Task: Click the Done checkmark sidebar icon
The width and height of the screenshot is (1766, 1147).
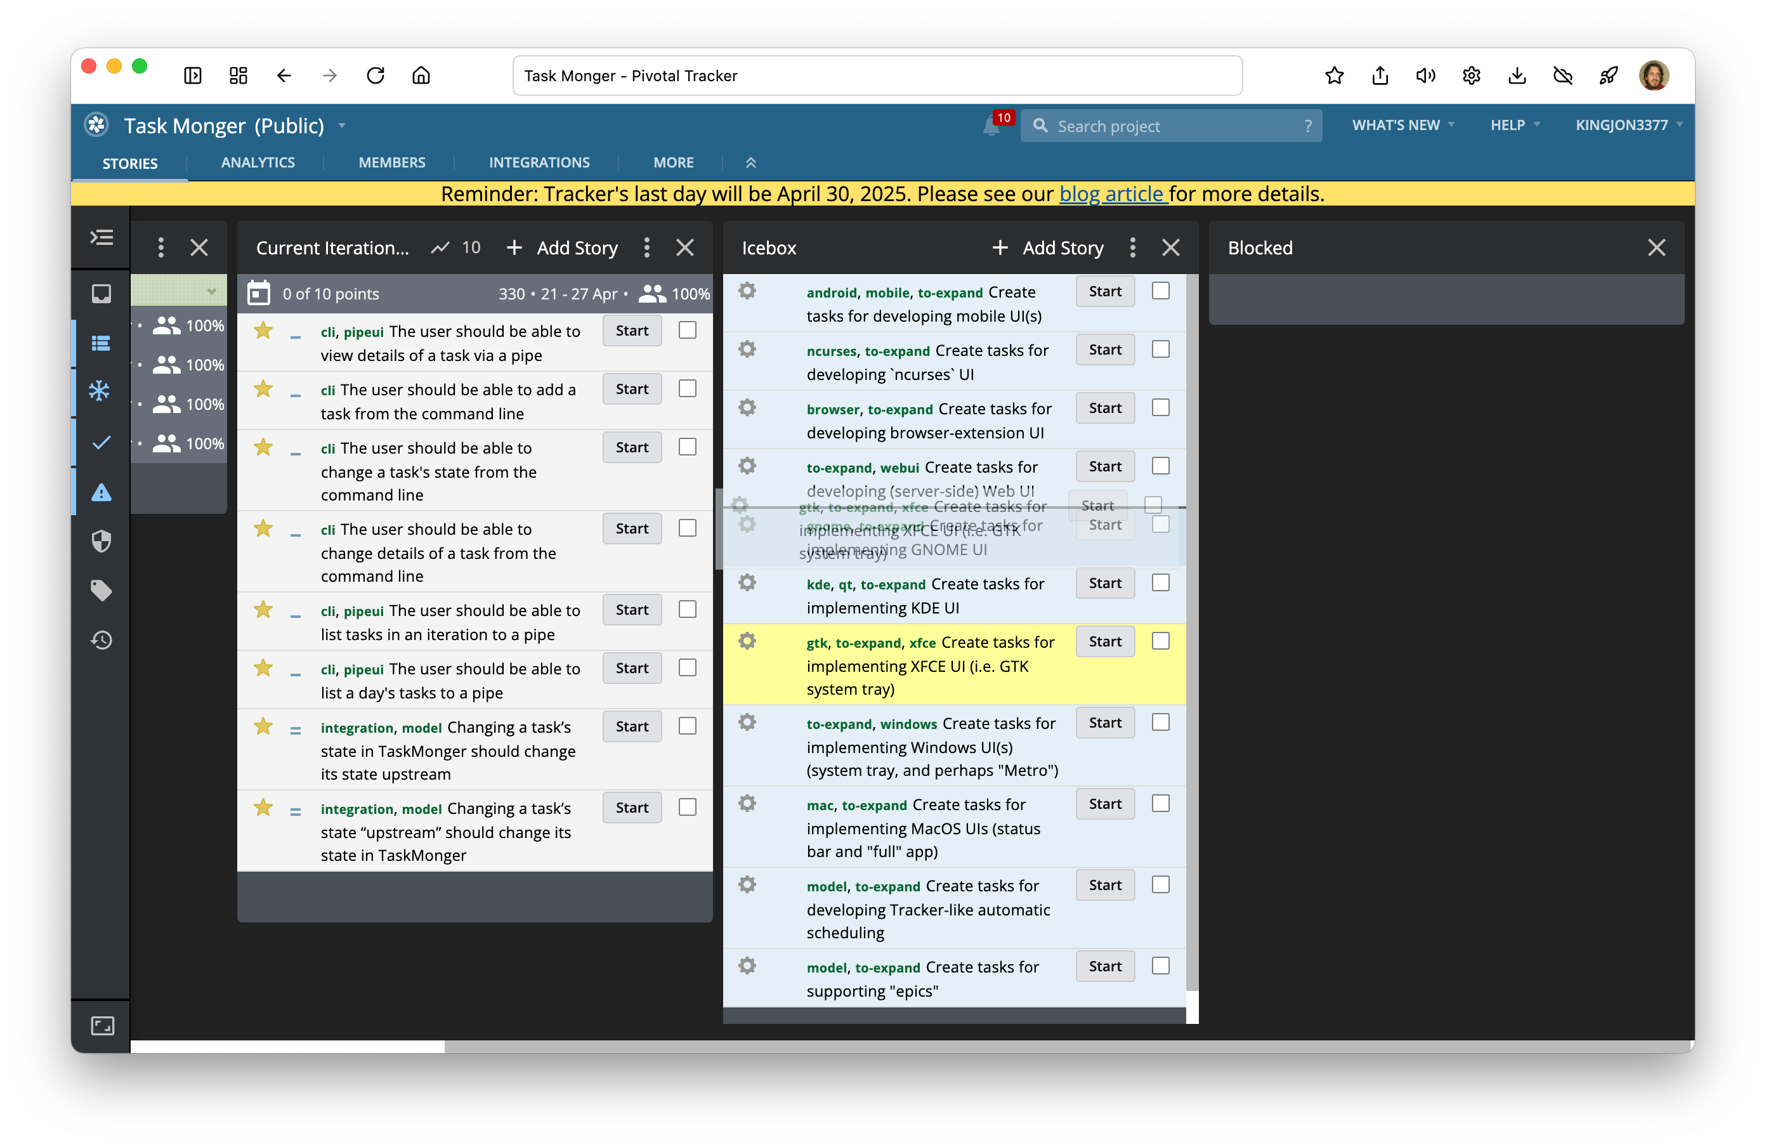Action: point(101,442)
